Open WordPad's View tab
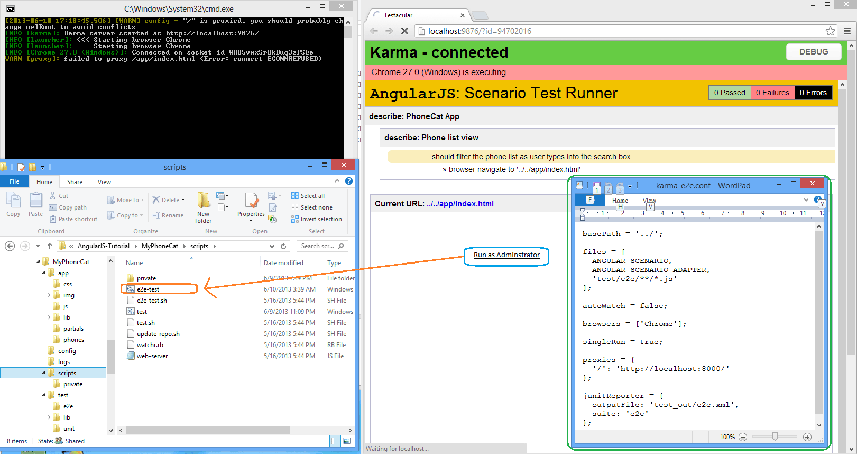 click(649, 201)
